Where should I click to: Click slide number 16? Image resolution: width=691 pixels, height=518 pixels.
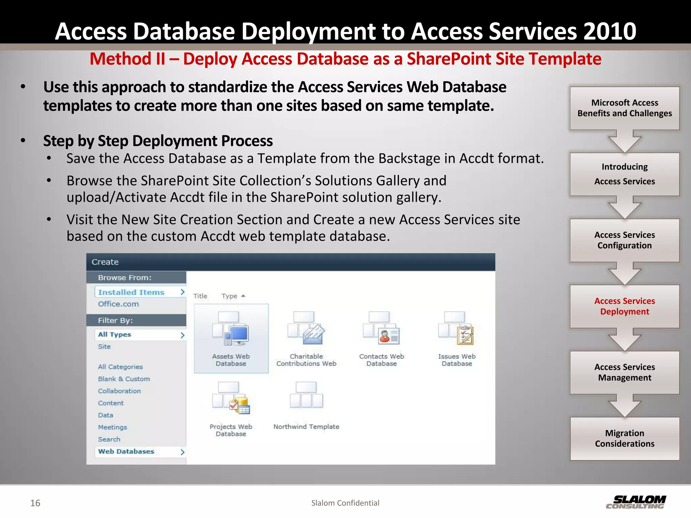[35, 503]
